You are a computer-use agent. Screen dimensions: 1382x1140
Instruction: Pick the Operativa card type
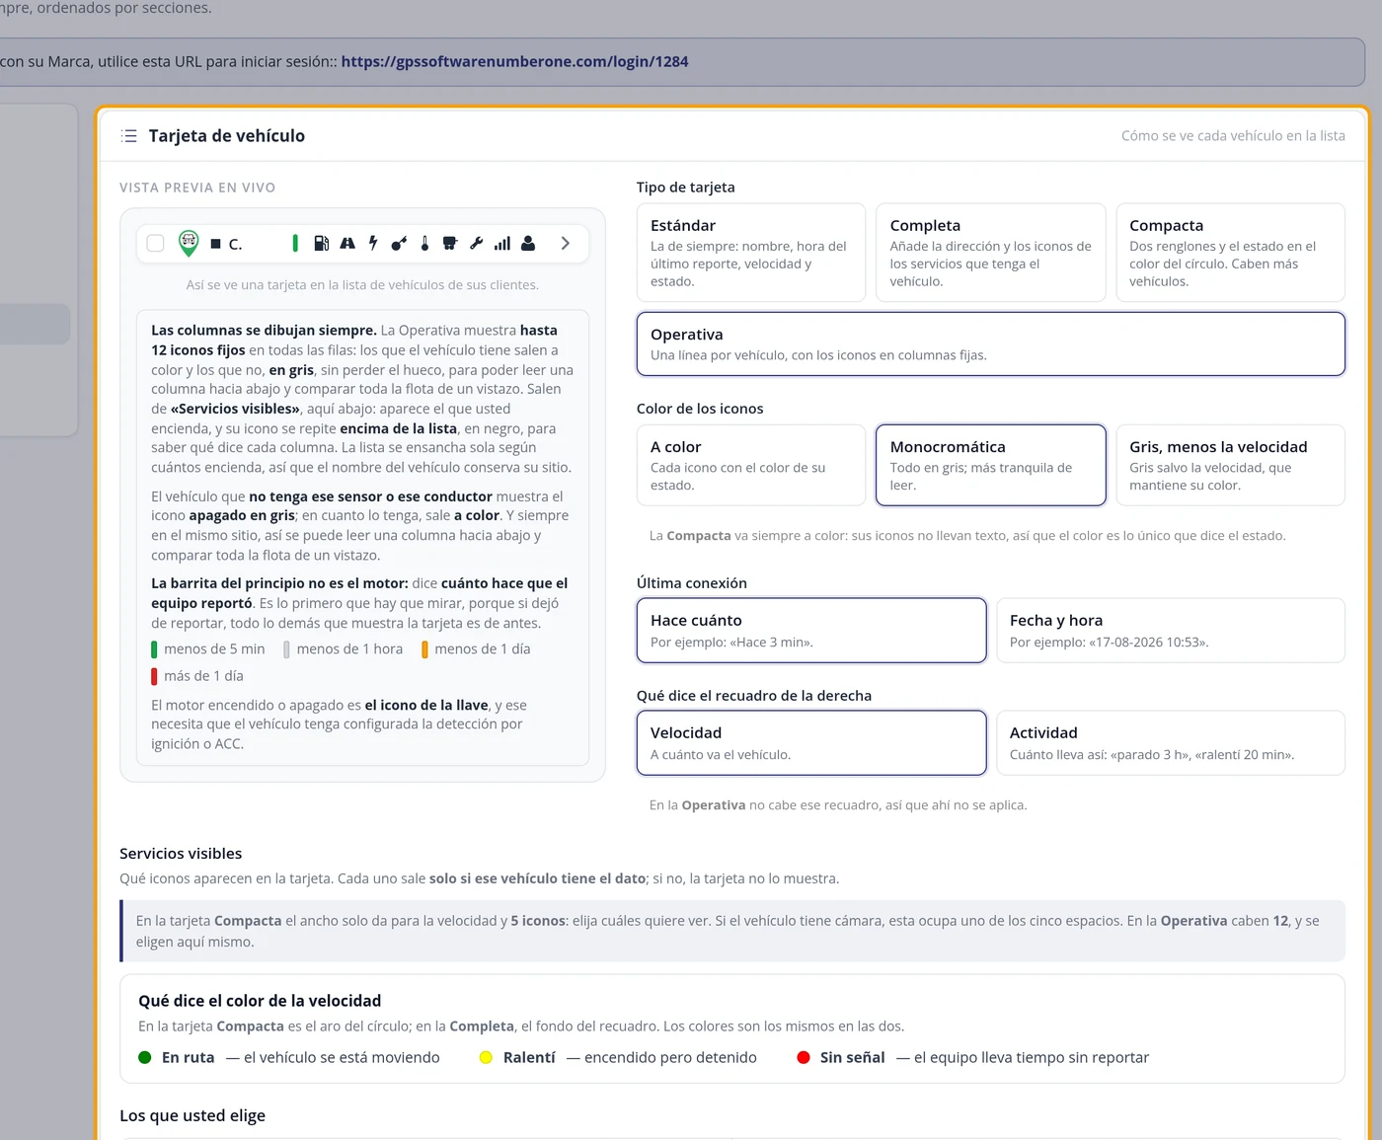click(x=991, y=343)
